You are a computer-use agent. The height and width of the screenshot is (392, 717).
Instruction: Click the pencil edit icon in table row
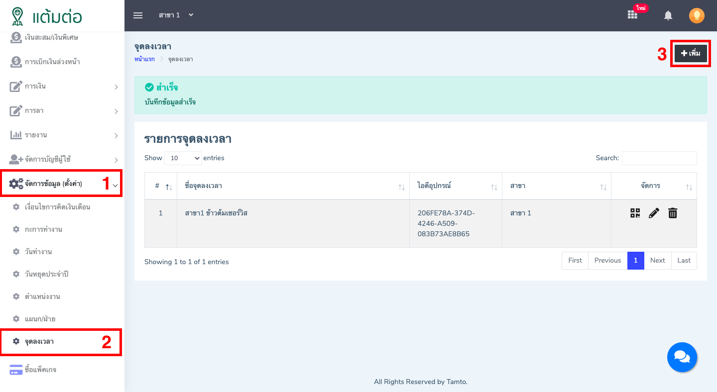point(654,213)
